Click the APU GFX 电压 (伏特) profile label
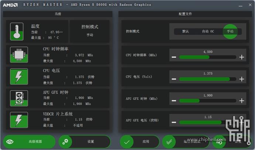Screen dimensions: 255x150 (x=142, y=120)
